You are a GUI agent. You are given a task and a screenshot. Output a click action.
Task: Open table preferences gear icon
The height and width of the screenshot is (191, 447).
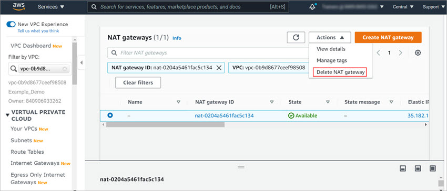pyautogui.click(x=418, y=52)
